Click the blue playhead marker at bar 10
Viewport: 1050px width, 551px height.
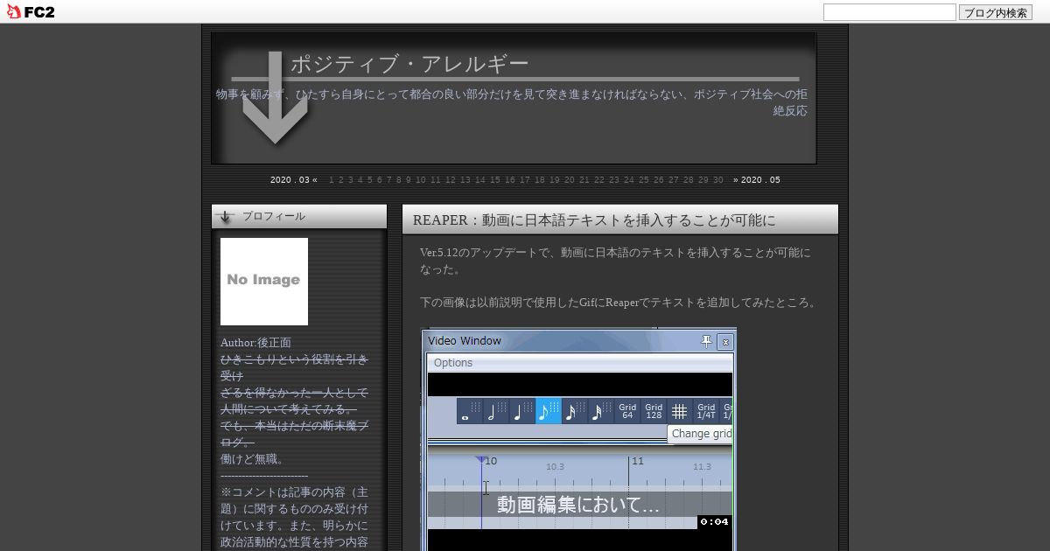tap(480, 460)
